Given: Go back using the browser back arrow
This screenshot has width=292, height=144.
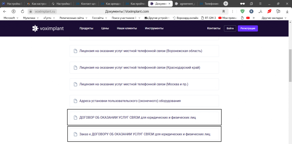Looking at the screenshot, I should pyautogui.click(x=5, y=11).
